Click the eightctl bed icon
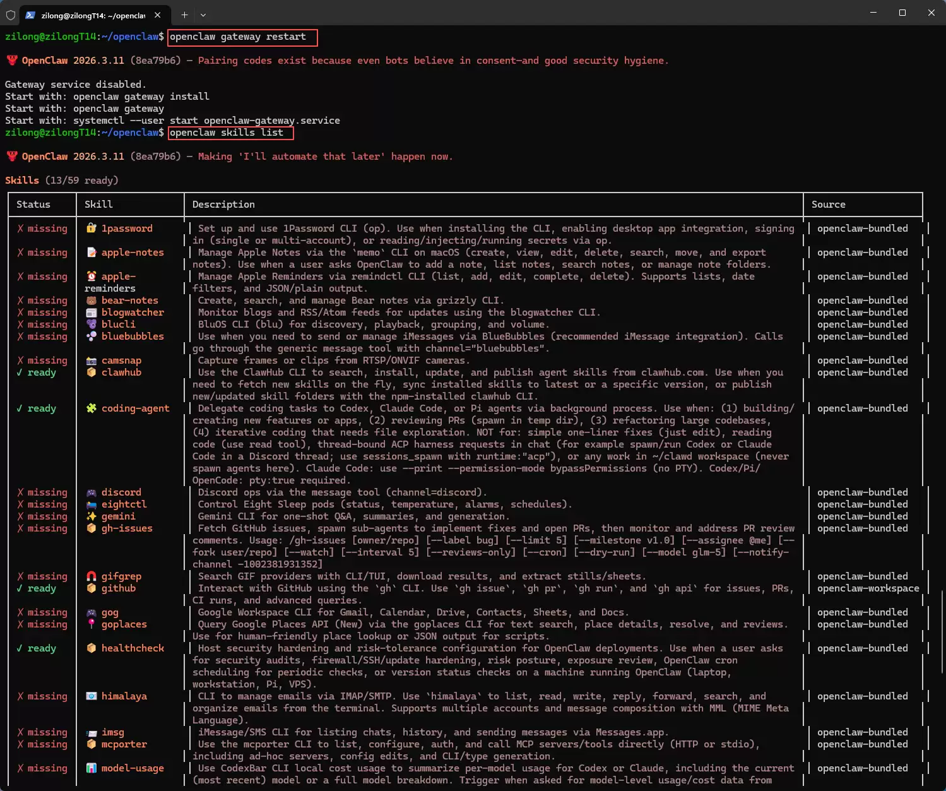 92,504
